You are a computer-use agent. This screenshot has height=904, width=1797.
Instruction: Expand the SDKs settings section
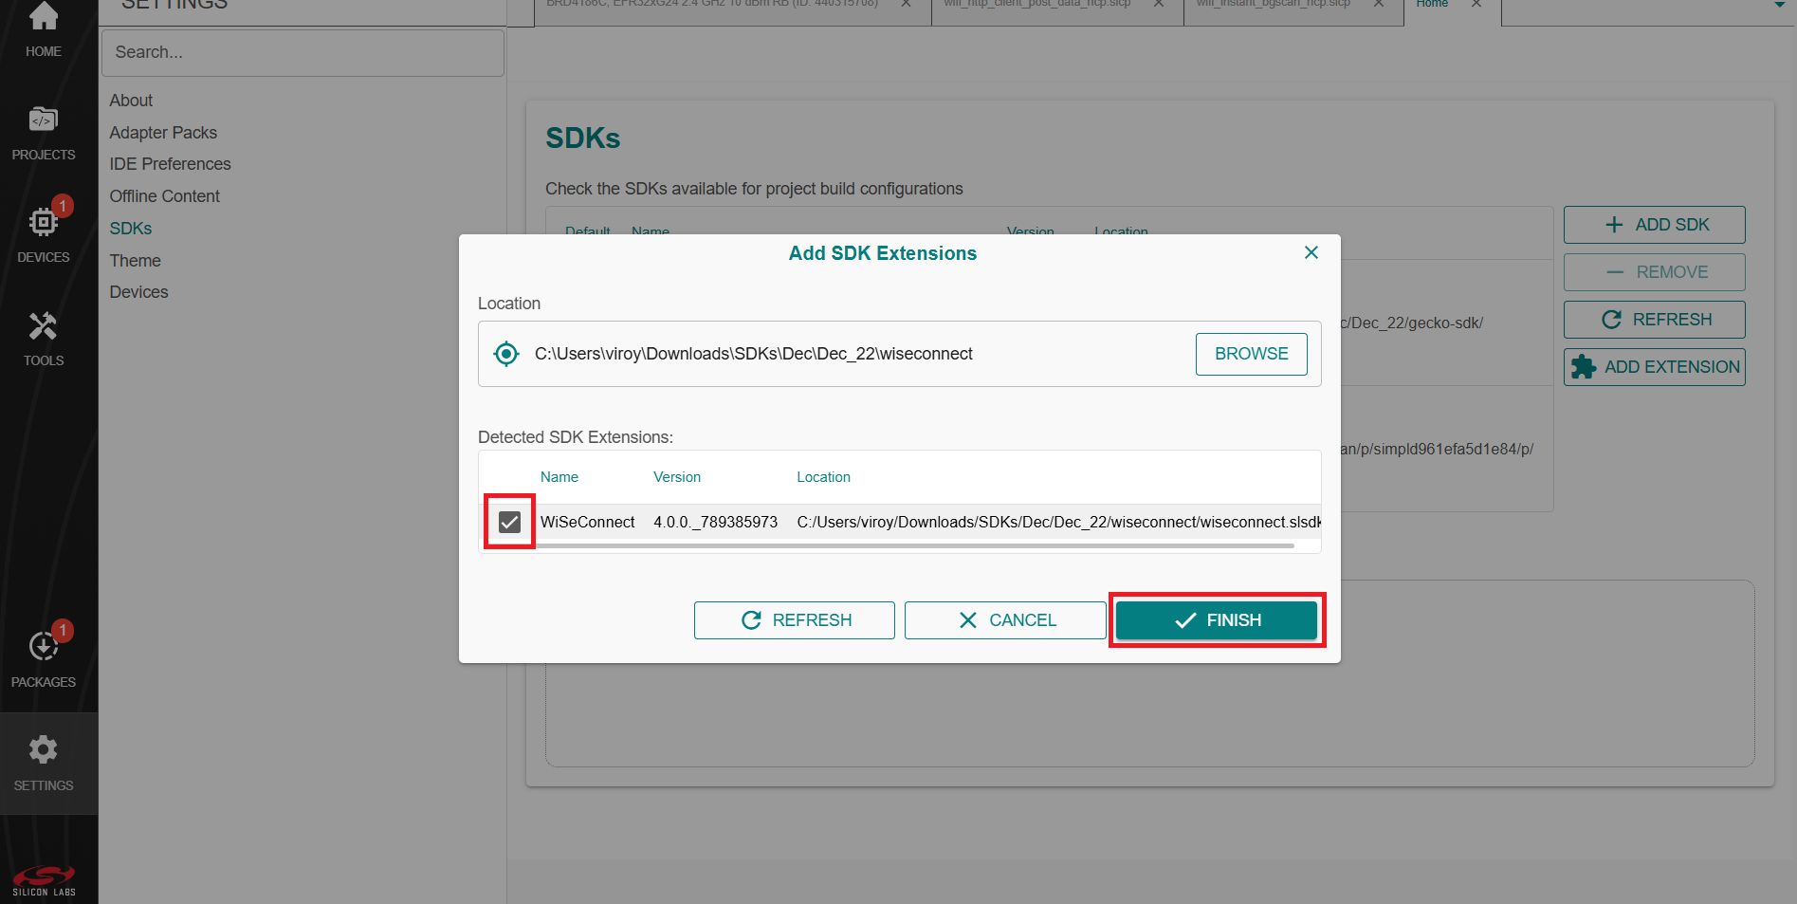pos(130,228)
